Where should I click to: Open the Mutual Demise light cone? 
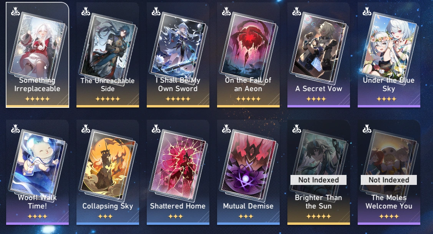tap(248, 172)
